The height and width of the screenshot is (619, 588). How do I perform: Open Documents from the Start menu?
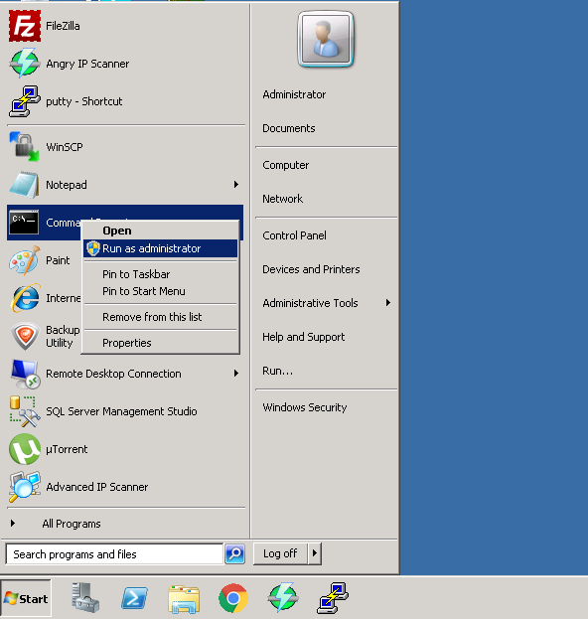pyautogui.click(x=288, y=128)
